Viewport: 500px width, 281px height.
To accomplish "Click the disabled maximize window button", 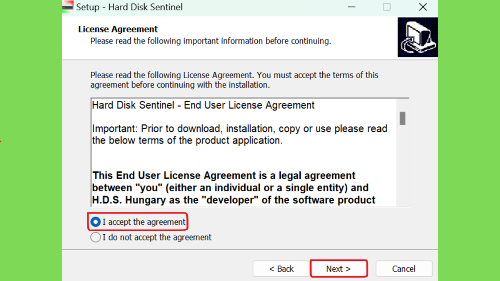I will pyautogui.click(x=387, y=7).
